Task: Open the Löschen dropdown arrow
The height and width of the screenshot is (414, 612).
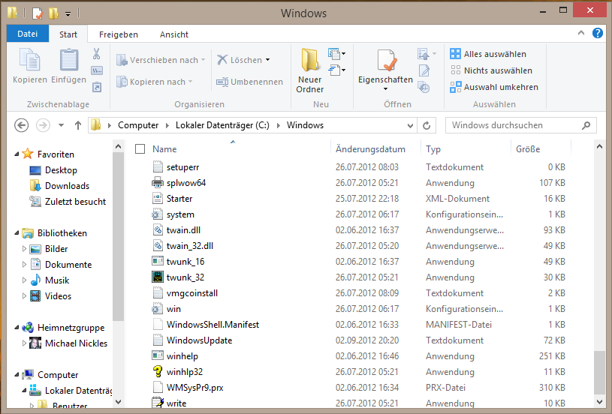Action: pyautogui.click(x=268, y=60)
